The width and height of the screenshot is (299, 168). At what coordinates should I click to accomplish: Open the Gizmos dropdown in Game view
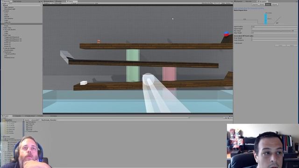(x=228, y=3)
